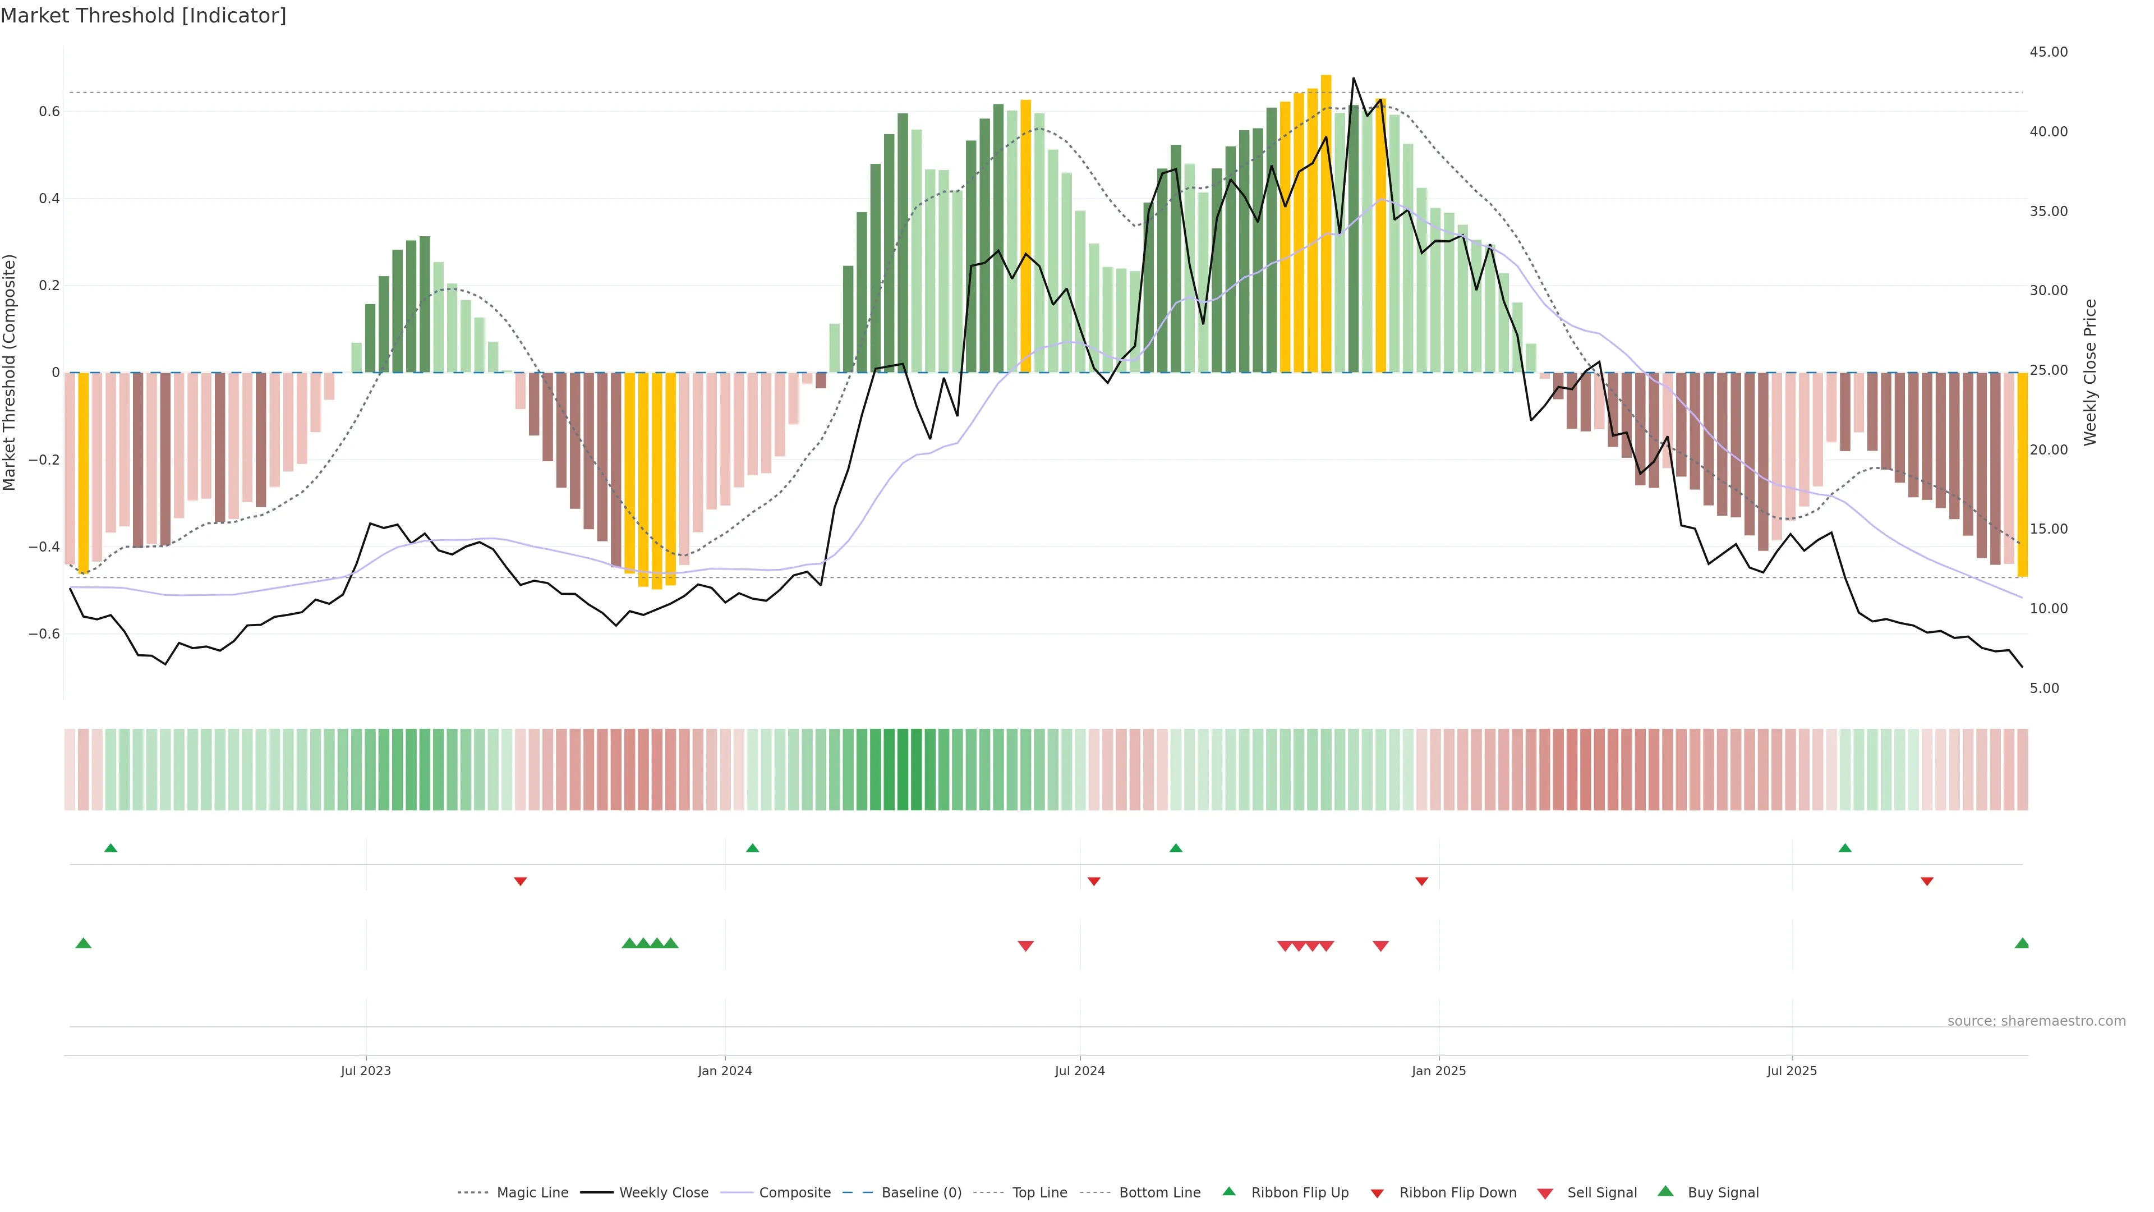2154x1212 pixels.
Task: Click the flip-down marker just before Jan 2025
Action: click(x=1421, y=882)
